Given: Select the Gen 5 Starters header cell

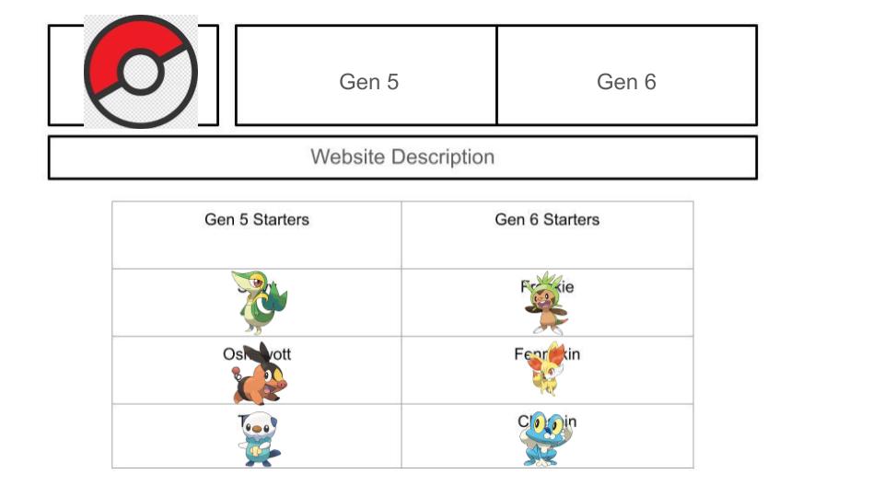Looking at the screenshot, I should point(257,235).
